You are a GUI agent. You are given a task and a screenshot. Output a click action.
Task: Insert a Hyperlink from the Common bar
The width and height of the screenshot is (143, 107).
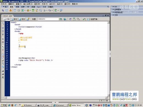tap(3, 10)
